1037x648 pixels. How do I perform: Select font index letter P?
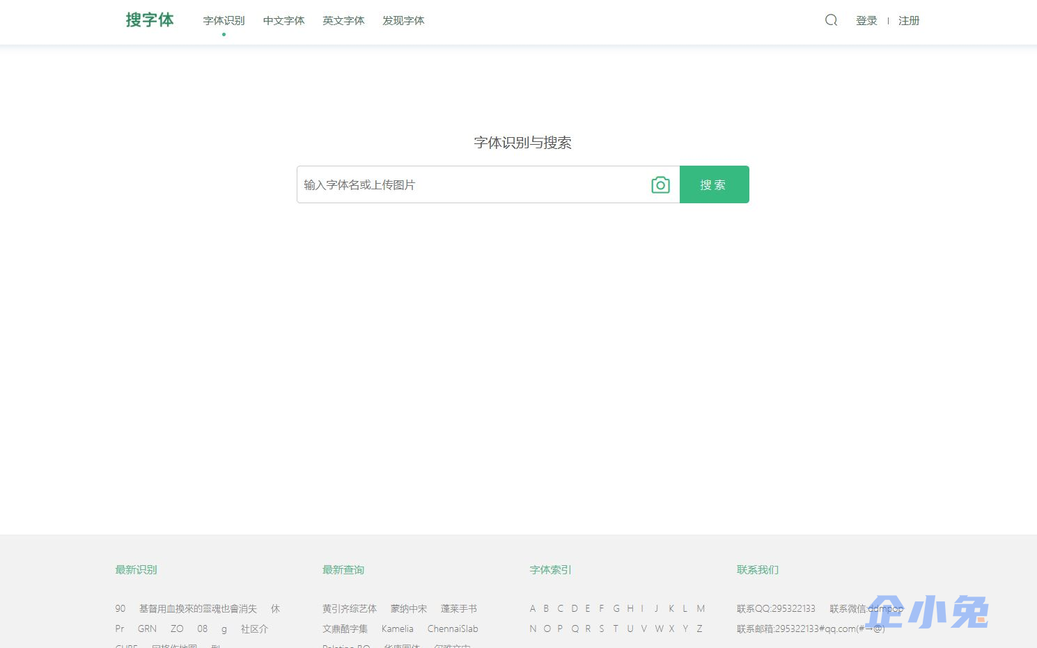point(560,629)
